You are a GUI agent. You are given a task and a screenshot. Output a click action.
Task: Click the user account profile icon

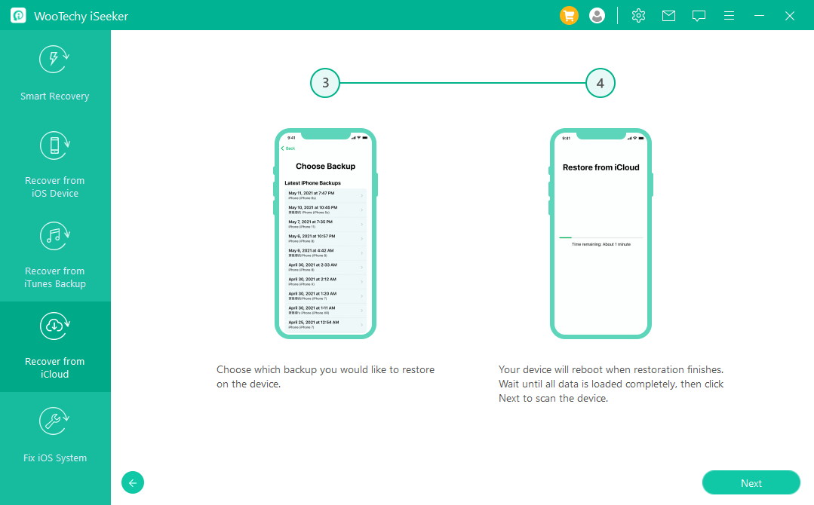tap(597, 15)
